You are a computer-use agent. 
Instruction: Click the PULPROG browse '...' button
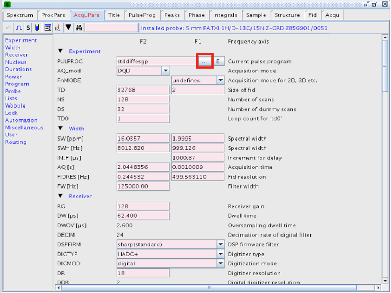204,61
